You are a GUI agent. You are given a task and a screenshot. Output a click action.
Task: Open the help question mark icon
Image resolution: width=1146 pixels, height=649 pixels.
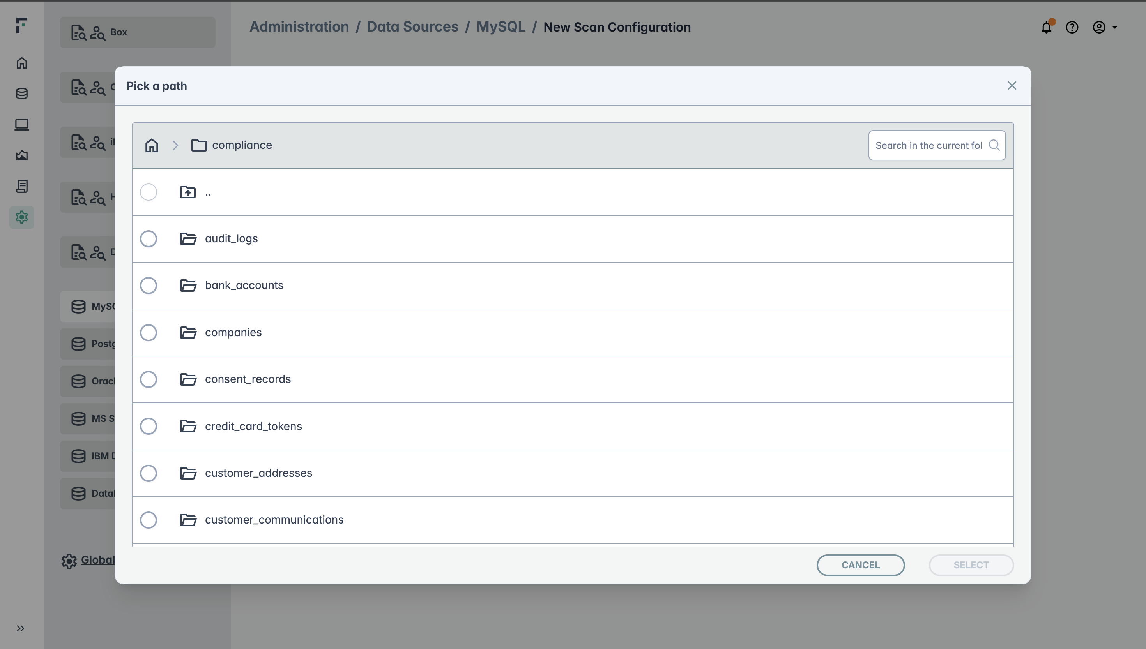coord(1072,28)
